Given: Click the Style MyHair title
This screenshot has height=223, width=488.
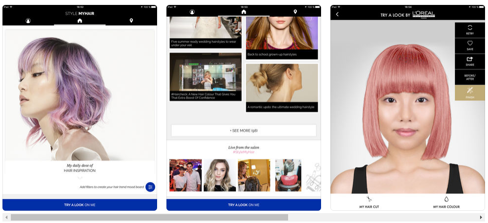Looking at the screenshot, I should pyautogui.click(x=80, y=13).
